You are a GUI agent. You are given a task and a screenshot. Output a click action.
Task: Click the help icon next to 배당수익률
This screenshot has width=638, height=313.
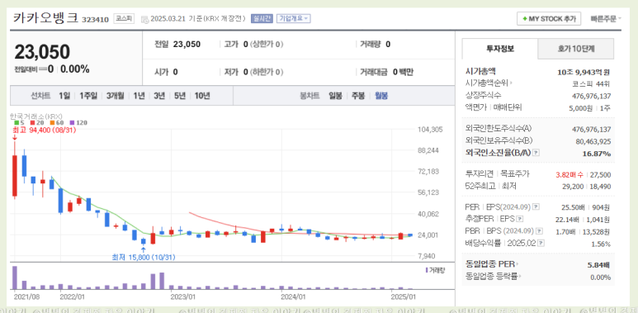(x=541, y=244)
